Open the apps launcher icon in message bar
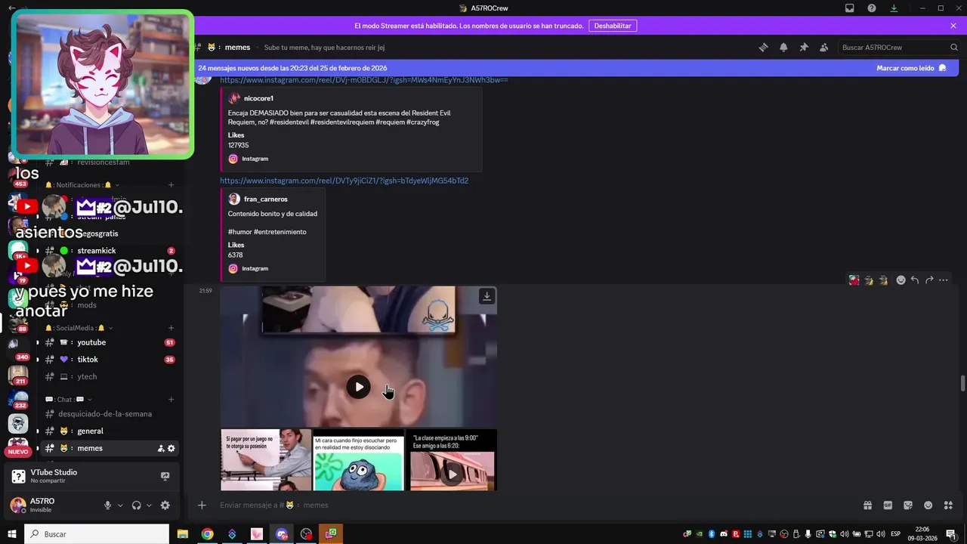 [x=948, y=505]
